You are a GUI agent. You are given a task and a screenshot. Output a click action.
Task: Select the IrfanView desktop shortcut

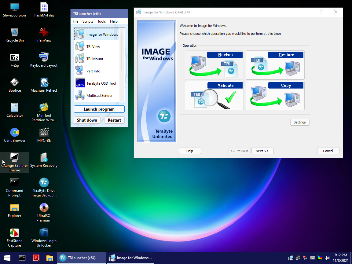[x=44, y=35]
